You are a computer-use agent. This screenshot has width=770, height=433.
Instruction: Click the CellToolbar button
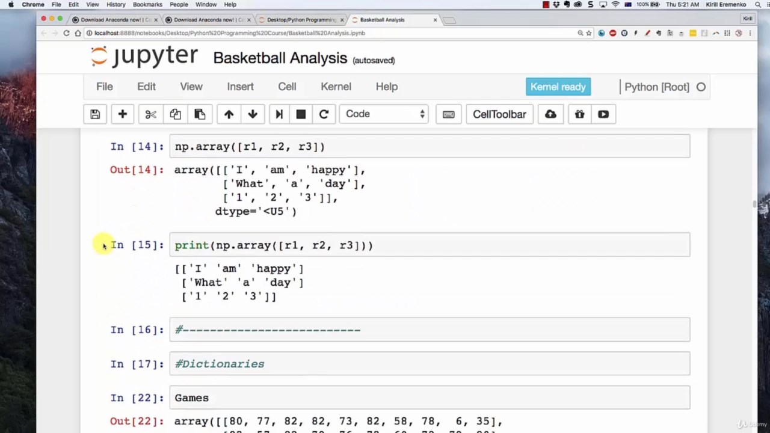499,114
